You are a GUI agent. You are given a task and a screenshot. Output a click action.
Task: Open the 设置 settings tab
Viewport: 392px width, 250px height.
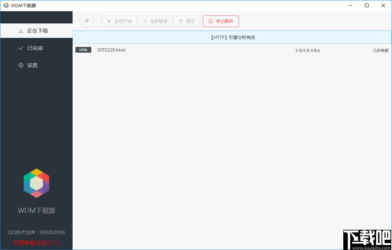point(36,65)
